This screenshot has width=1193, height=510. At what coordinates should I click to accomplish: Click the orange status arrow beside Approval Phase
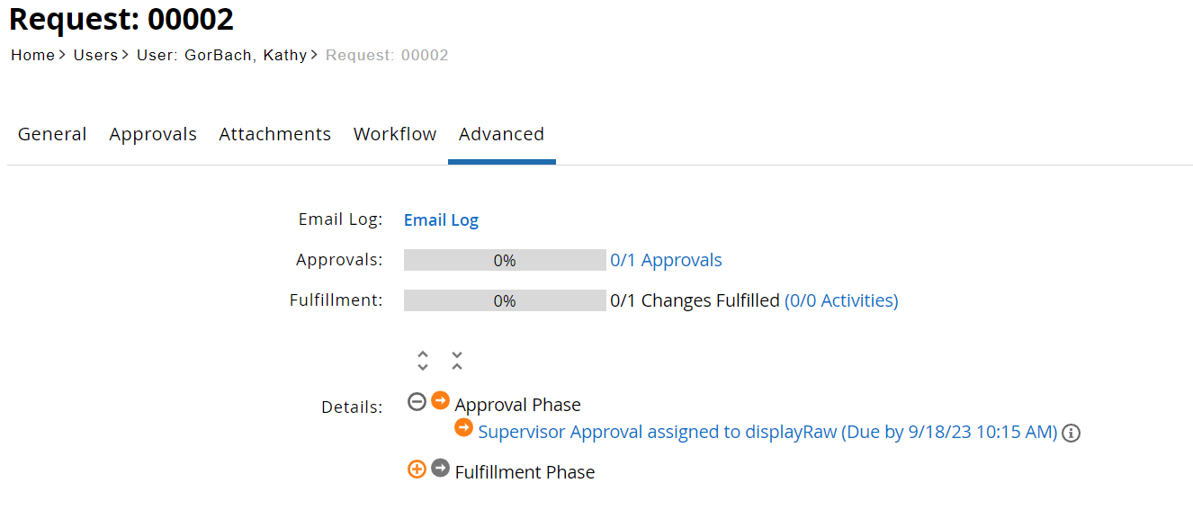click(x=440, y=401)
